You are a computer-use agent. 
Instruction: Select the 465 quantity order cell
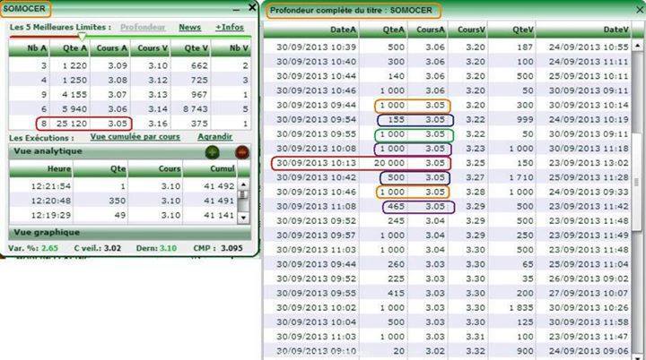pos(397,207)
